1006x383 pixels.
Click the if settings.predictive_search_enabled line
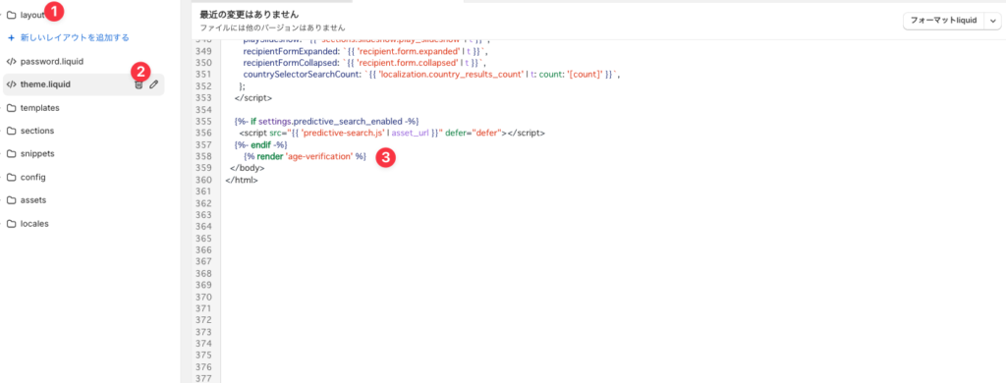coord(326,121)
